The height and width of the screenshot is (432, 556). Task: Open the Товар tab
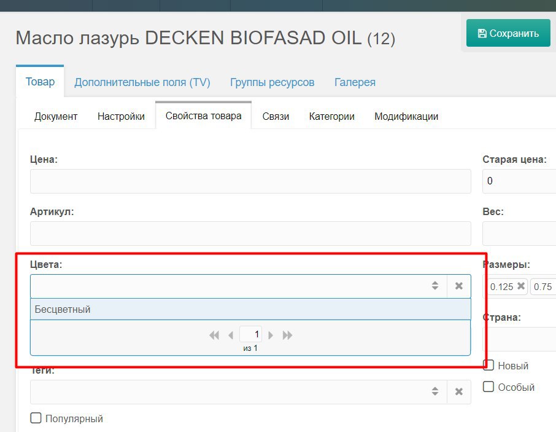coord(40,82)
